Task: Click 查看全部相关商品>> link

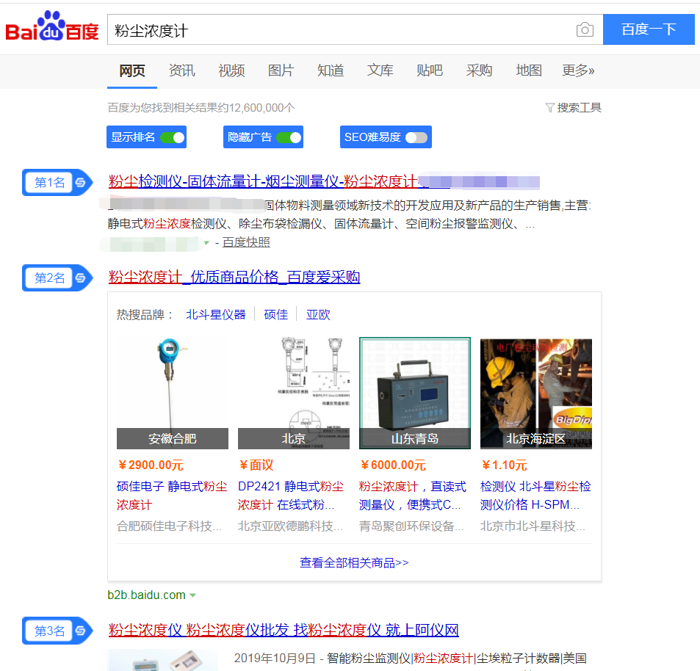Action: click(x=354, y=562)
